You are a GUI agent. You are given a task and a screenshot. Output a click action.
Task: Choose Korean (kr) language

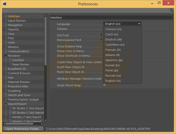pos(112,65)
